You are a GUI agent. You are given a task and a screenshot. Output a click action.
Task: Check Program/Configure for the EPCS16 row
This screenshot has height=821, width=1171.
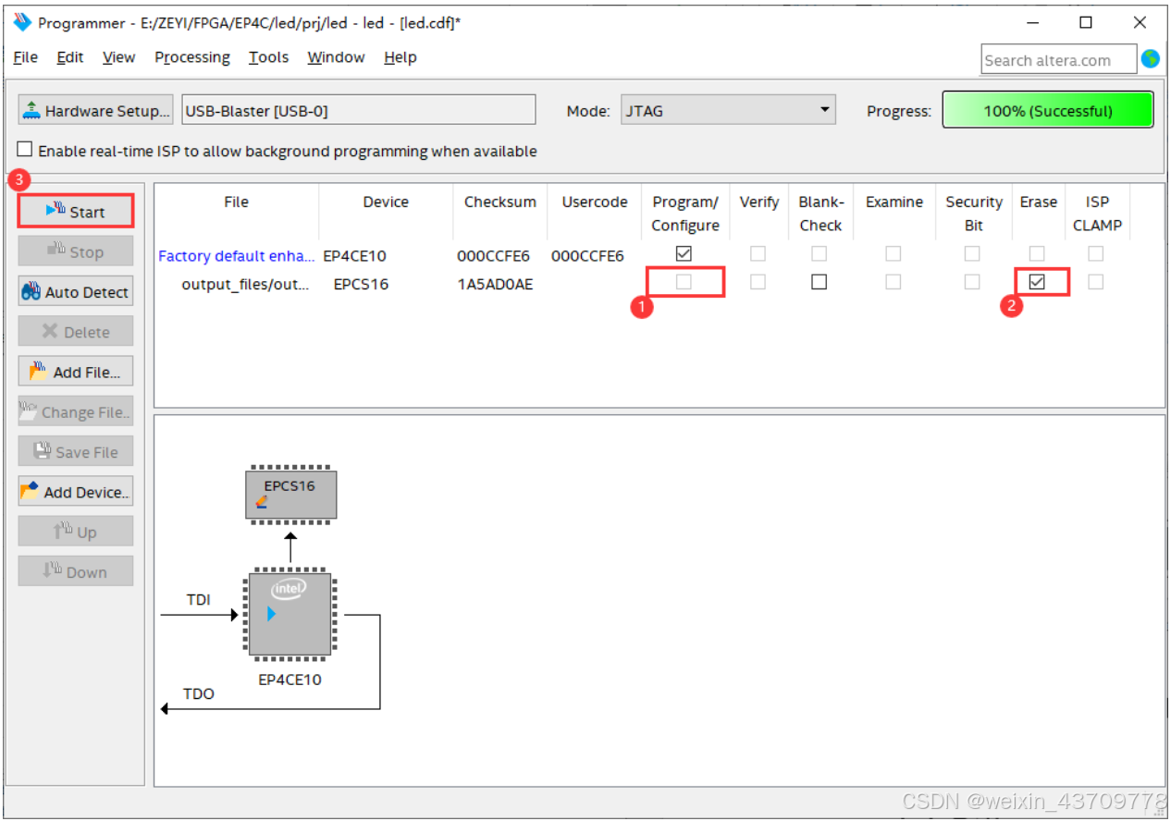[684, 282]
